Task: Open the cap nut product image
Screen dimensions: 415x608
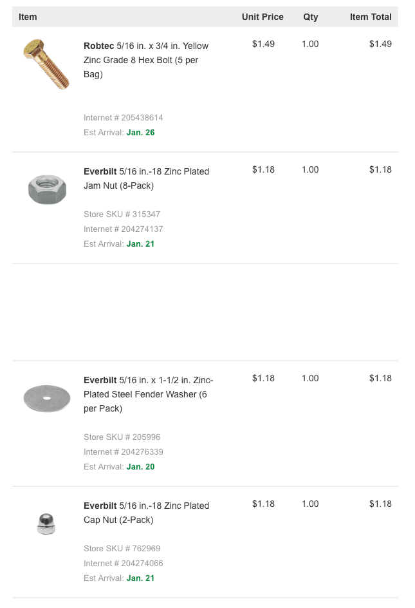Action: pyautogui.click(x=46, y=524)
